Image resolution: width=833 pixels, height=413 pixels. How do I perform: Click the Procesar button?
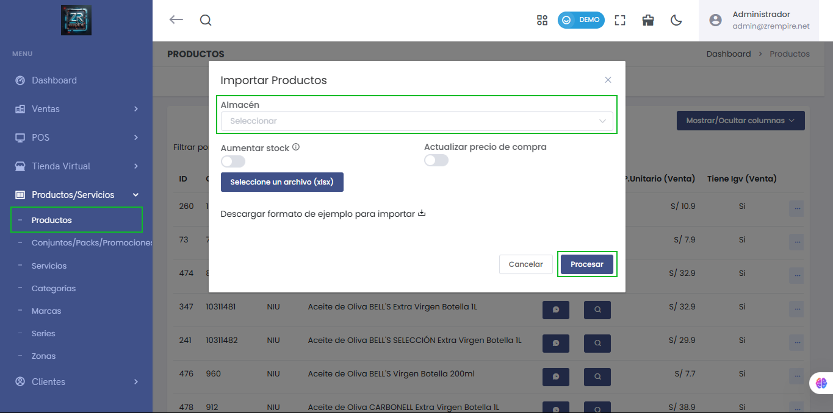[586, 264]
